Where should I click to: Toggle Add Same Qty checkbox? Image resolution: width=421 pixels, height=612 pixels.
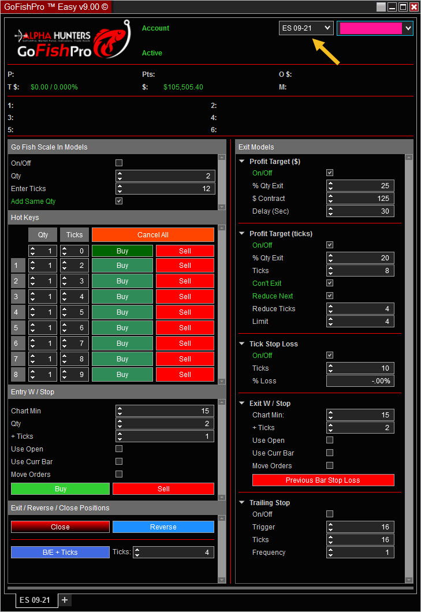tap(119, 201)
